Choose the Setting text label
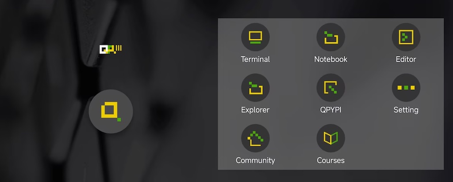 pos(406,110)
